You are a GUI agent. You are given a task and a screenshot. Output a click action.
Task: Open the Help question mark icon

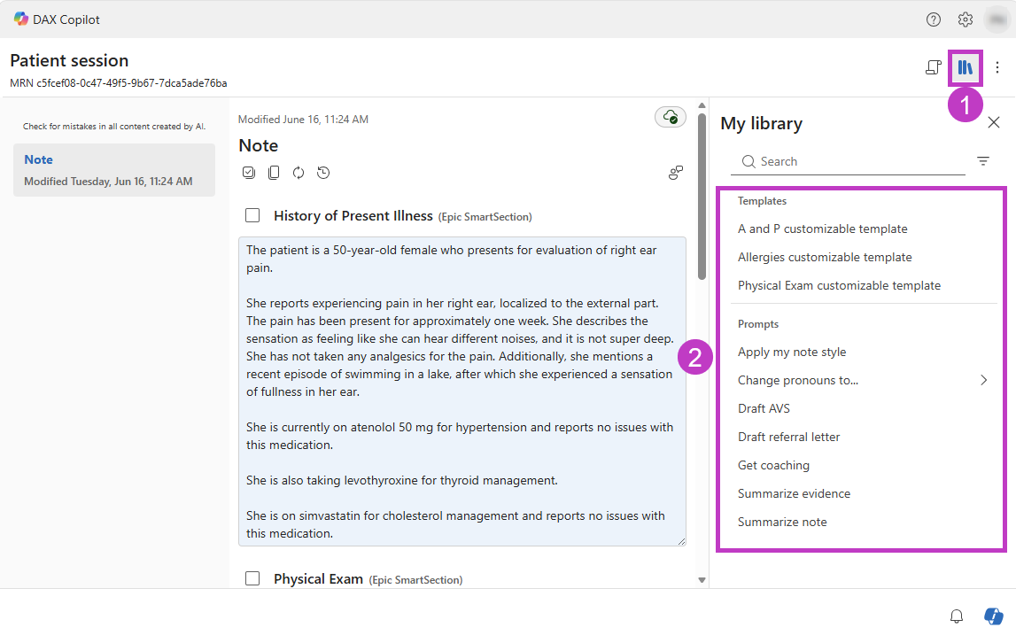click(933, 19)
